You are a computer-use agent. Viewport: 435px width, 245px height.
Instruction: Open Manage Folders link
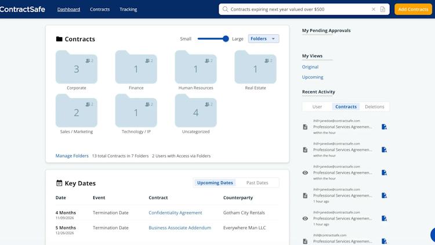(72, 156)
